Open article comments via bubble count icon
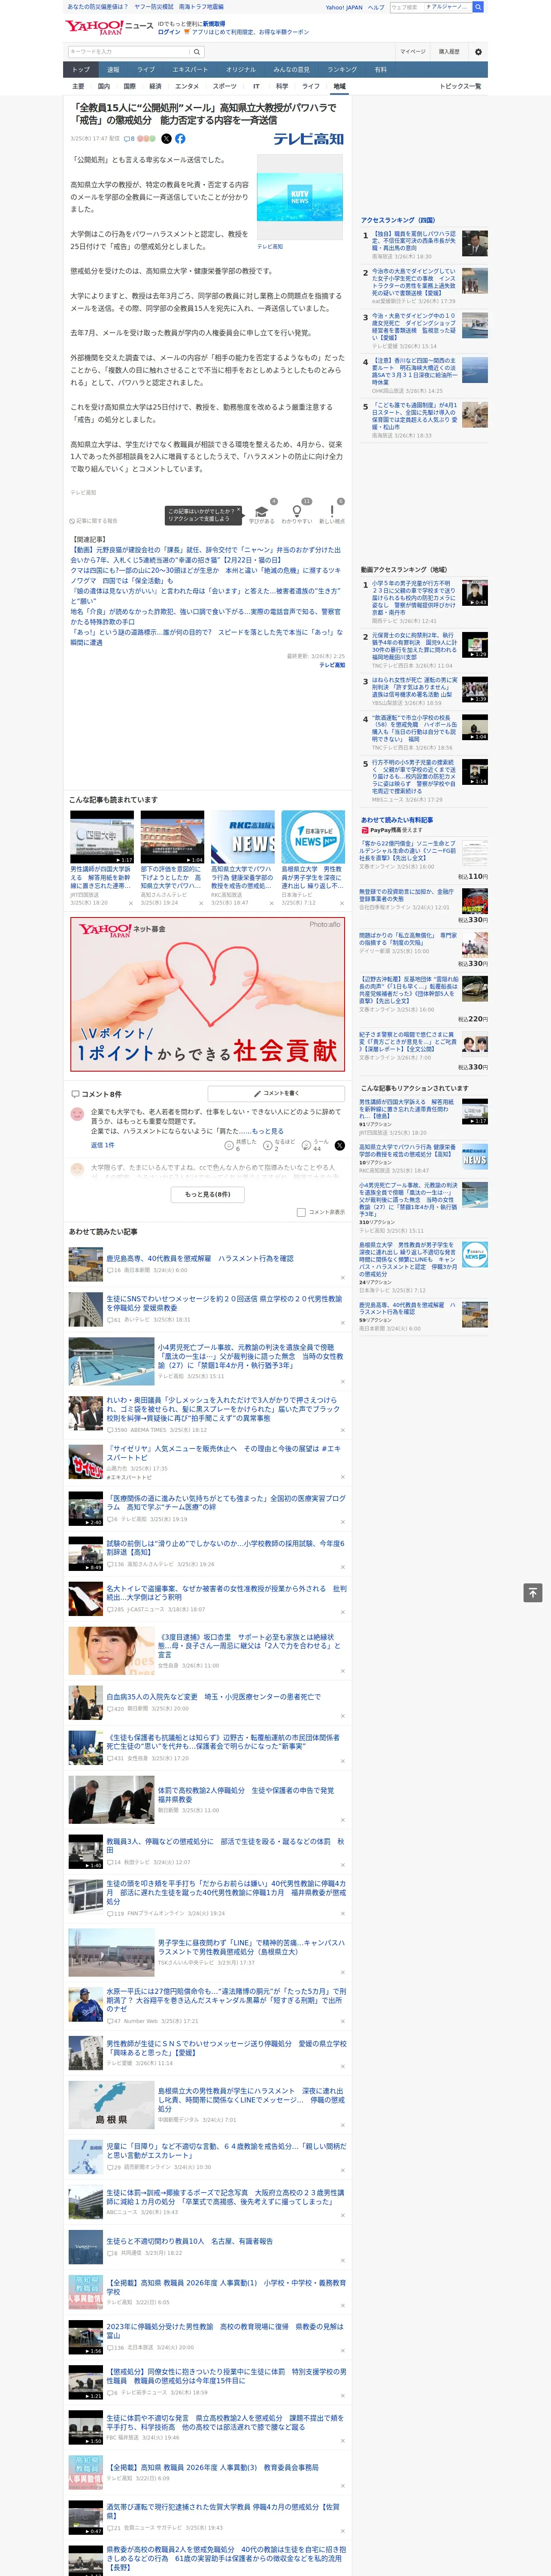 click(129, 139)
